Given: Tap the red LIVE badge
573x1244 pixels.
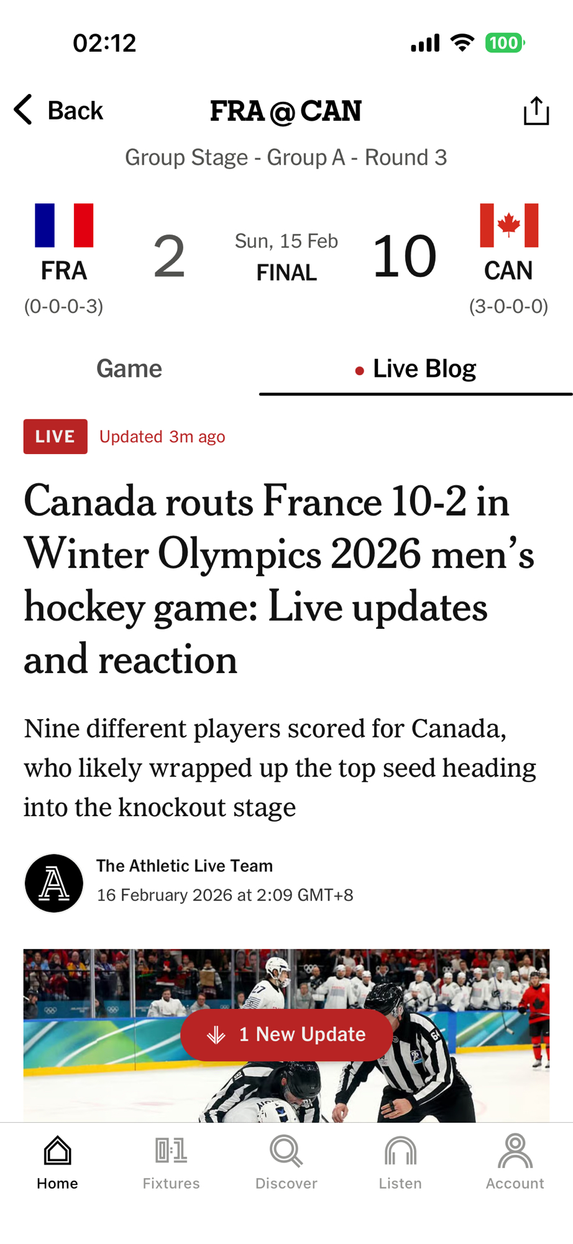Looking at the screenshot, I should coord(55,437).
